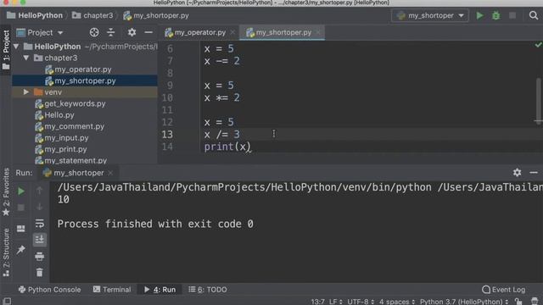Image resolution: width=543 pixels, height=305 pixels.
Task: Click the read-only lock icon in status bar
Action: (518, 302)
